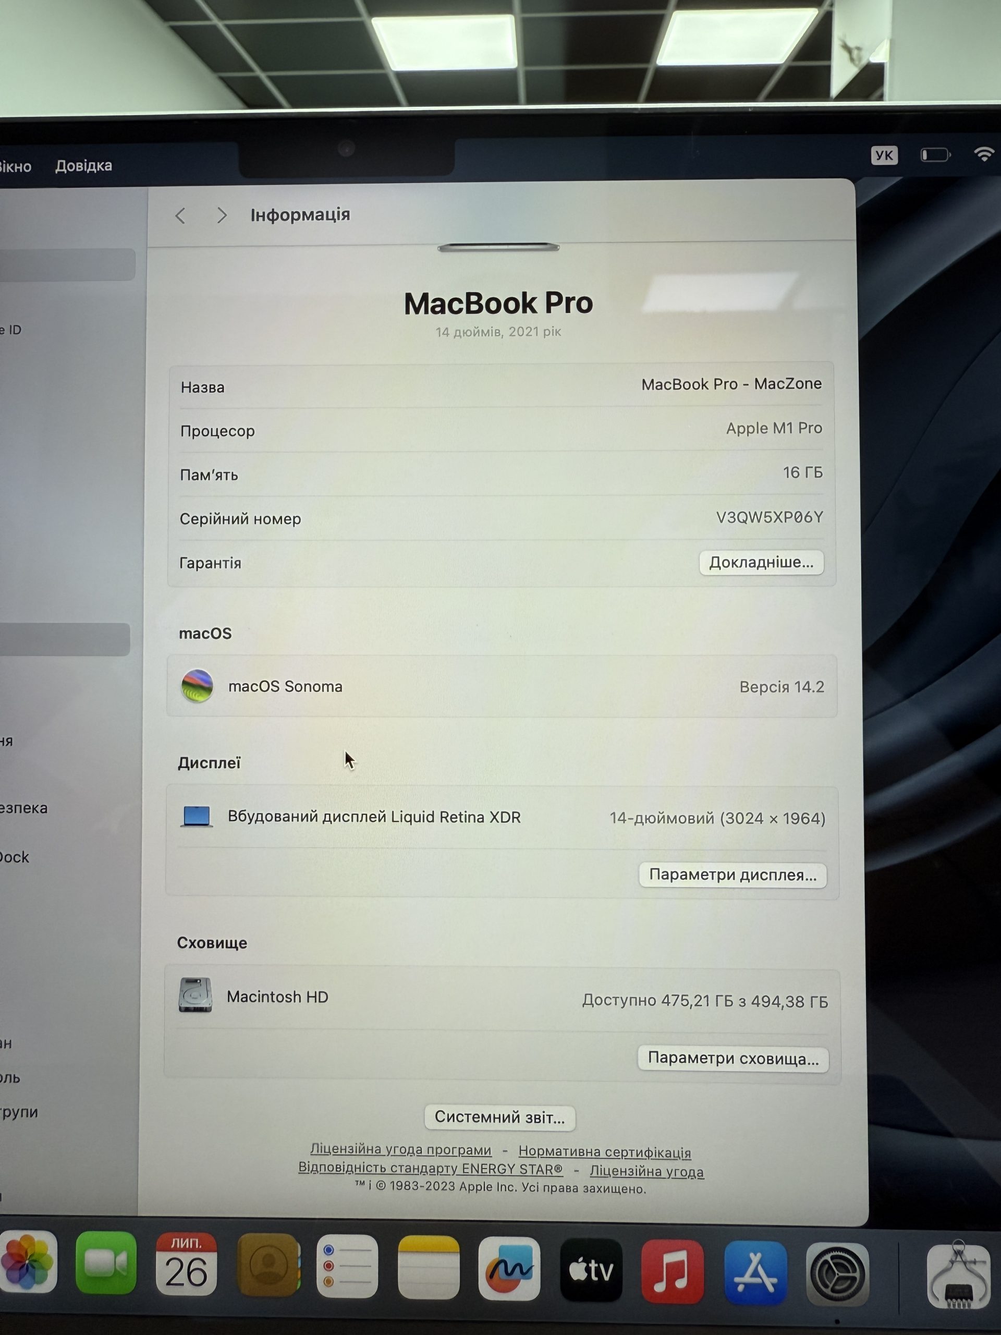Click Доступно 475,21 ГБ storage text
Viewport: 1001px width, 1335px height.
point(705,1001)
